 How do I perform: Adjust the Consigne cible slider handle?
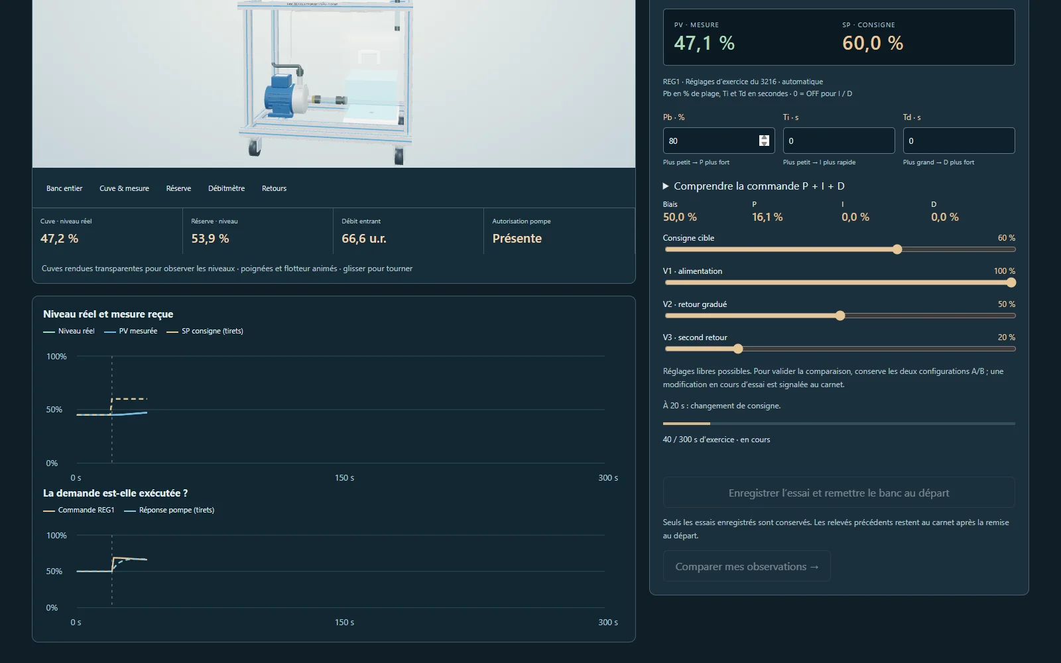point(897,249)
